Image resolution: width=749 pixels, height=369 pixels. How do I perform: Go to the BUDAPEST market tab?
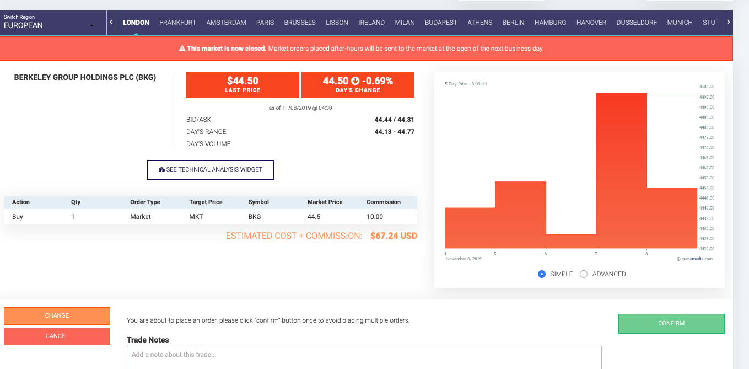441,23
